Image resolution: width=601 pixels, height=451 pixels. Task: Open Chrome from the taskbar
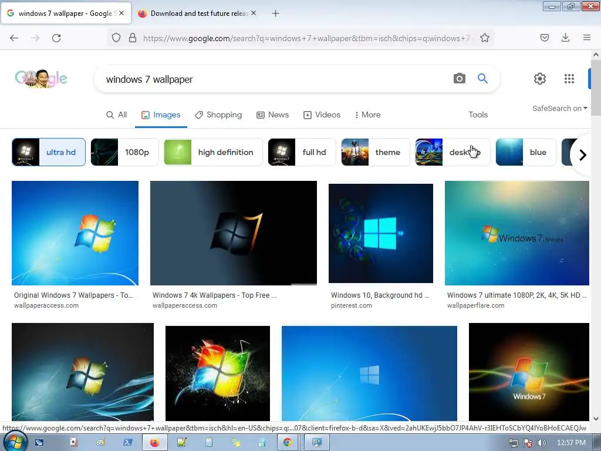pos(287,443)
